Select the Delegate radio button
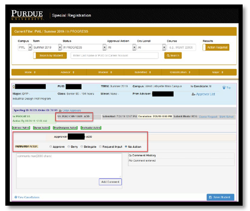The height and width of the screenshot is (211, 250). (82, 147)
